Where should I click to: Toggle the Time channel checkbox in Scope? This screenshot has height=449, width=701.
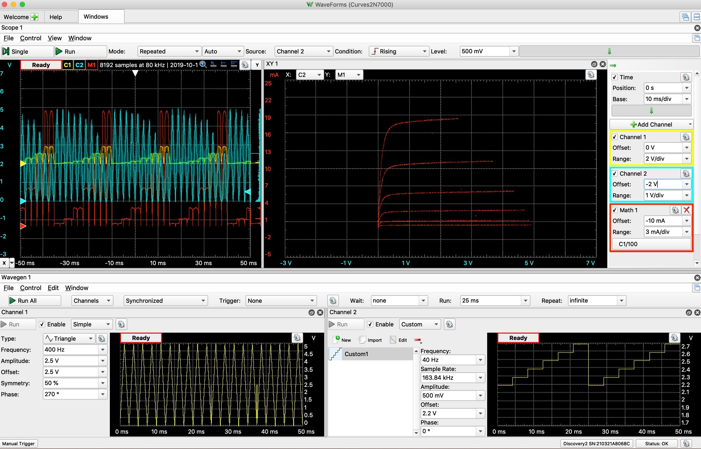coord(615,77)
